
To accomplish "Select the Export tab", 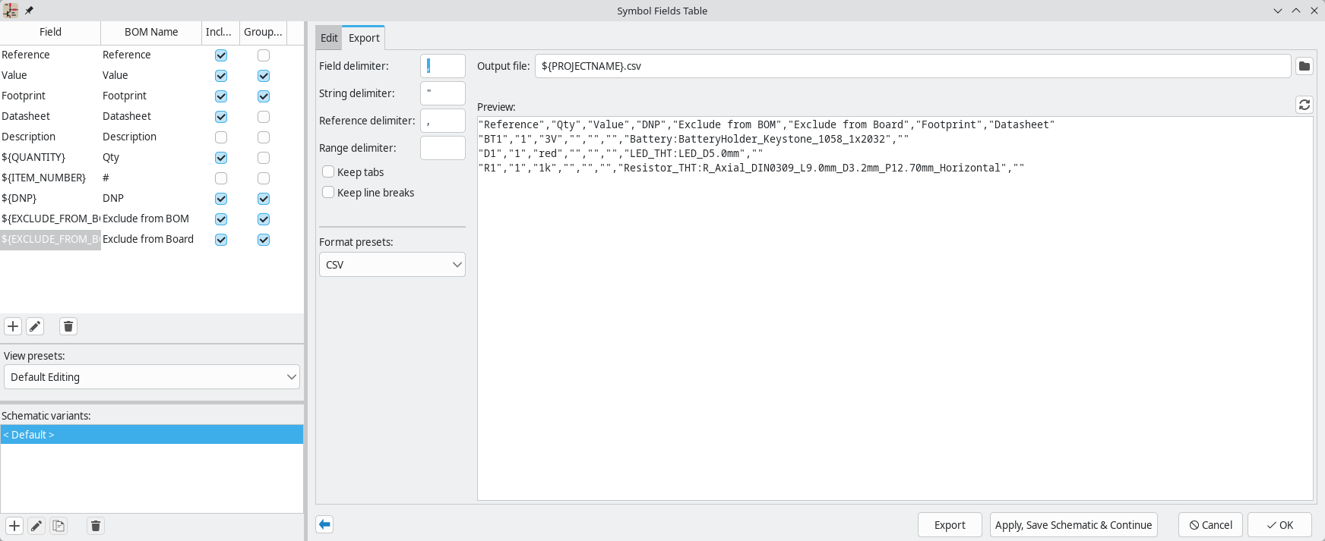I will pyautogui.click(x=364, y=38).
